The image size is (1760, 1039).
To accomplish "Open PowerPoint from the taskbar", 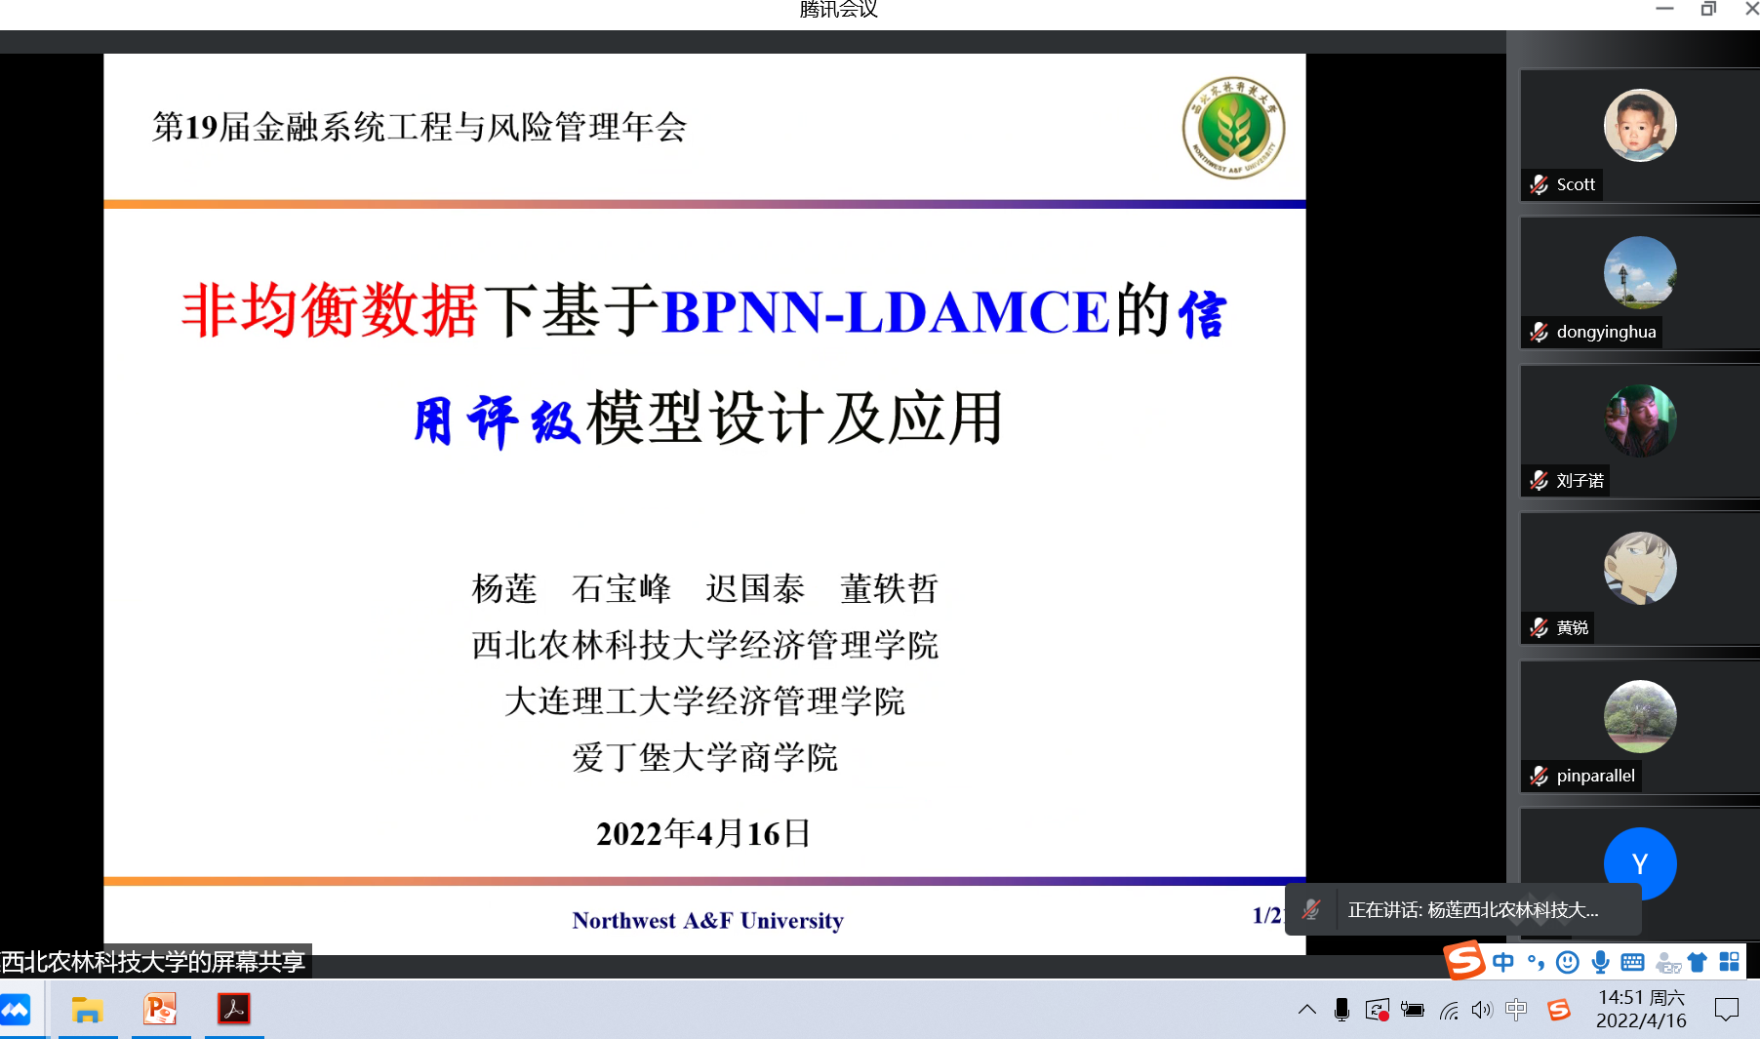I will coord(160,1010).
